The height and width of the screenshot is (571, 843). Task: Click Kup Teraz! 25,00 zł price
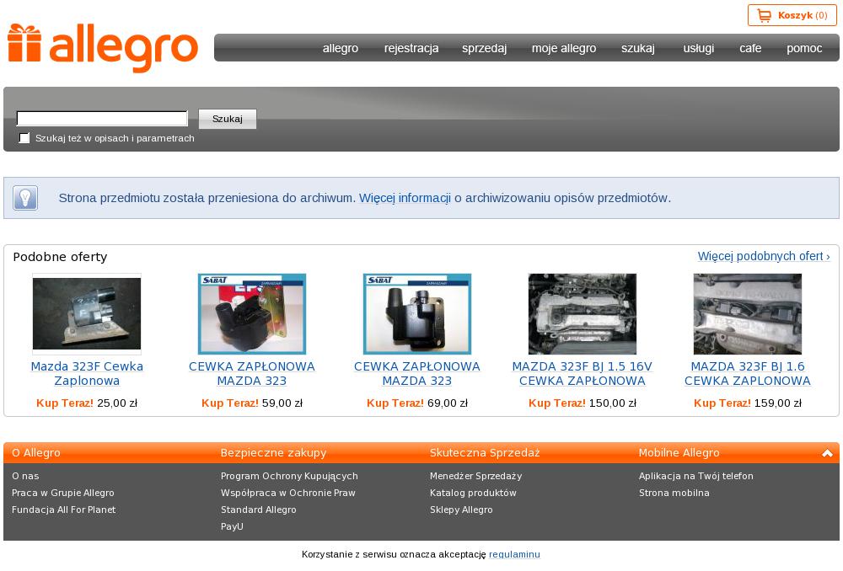pyautogui.click(x=87, y=403)
